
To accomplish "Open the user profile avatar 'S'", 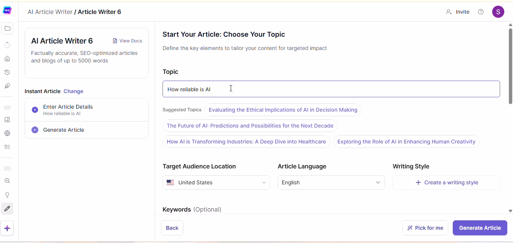I will (x=498, y=12).
